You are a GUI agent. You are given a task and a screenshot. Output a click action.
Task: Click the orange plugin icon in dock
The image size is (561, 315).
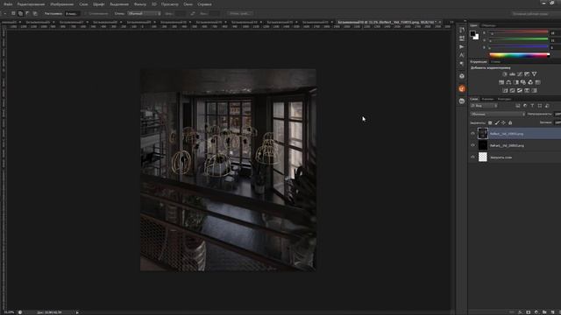[x=462, y=88]
